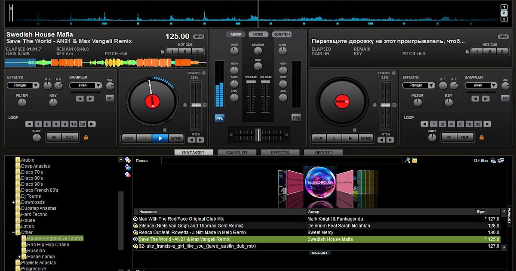Toggle the right PFL headphone button
The height and width of the screenshot is (271, 516).
[x=296, y=117]
